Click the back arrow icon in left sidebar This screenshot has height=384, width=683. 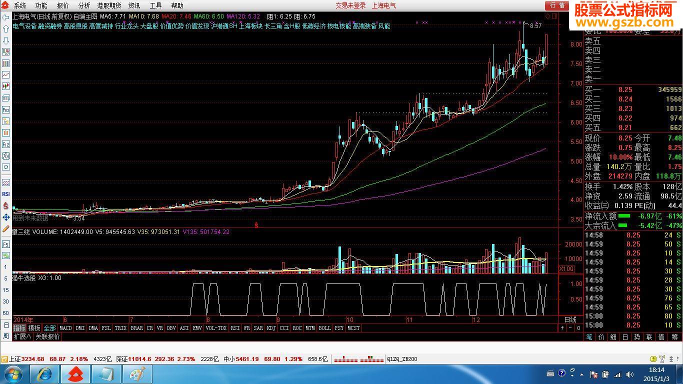point(6,17)
